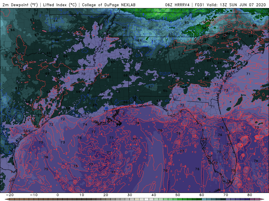
Task: Click the '70' tick on the color scale
Action: click(x=226, y=195)
